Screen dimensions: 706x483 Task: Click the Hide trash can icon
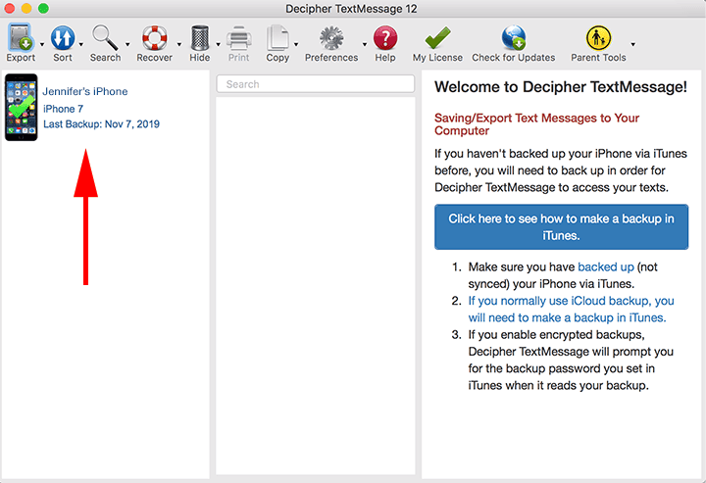(199, 38)
